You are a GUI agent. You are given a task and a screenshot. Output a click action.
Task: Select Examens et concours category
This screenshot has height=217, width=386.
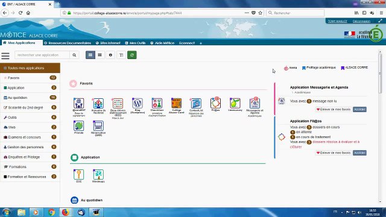30,137
